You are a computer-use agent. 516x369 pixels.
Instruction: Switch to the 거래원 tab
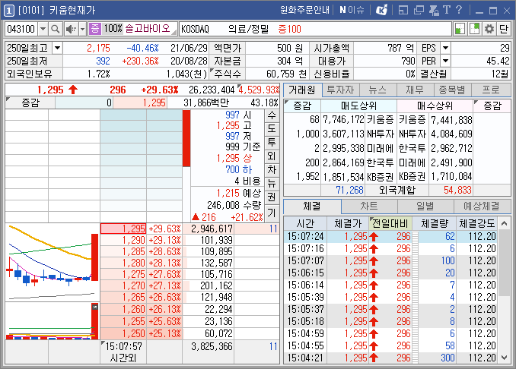302,90
